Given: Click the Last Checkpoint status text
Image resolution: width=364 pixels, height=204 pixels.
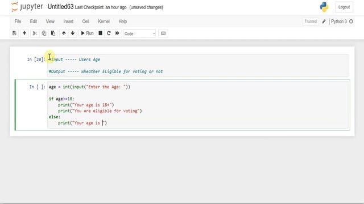Looking at the screenshot, I should point(101,7).
